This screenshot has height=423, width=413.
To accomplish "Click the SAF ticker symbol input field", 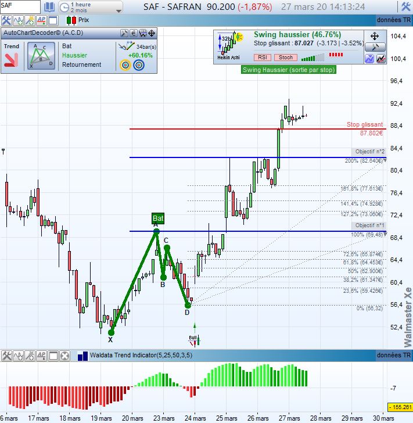I will point(20,7).
